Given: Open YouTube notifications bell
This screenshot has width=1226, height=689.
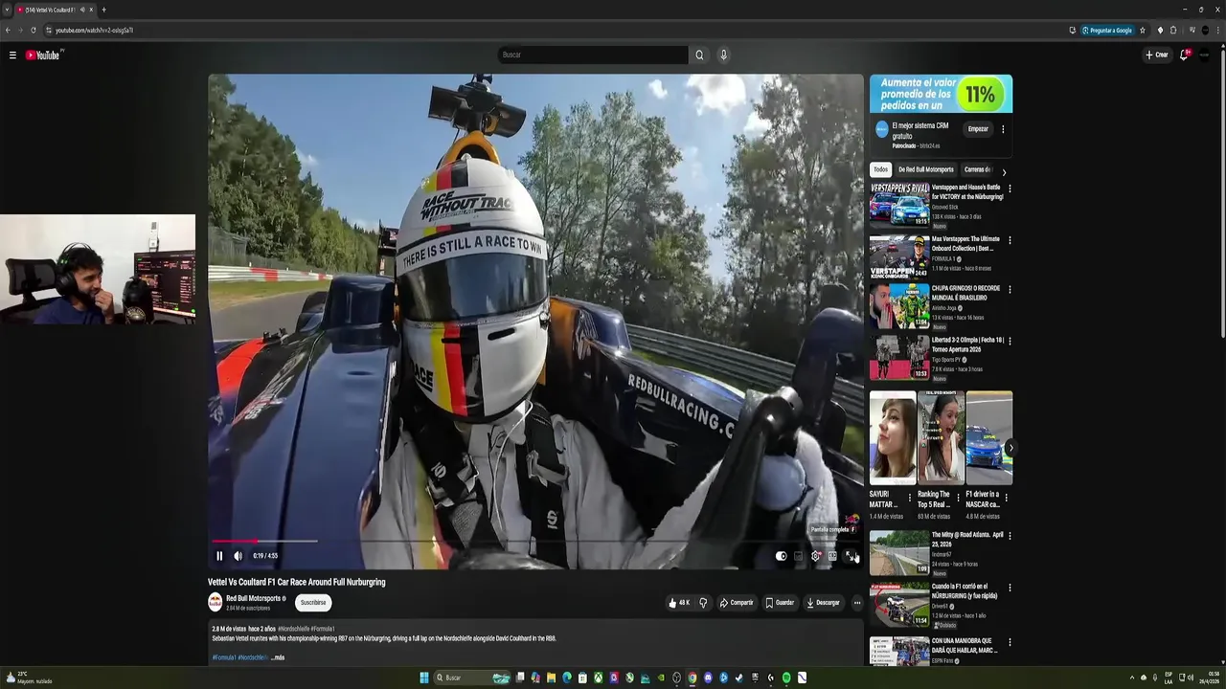Looking at the screenshot, I should coord(1184,55).
